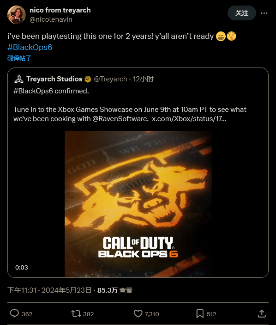Follow nico with the 关注 button
The height and width of the screenshot is (325, 276).
tap(242, 13)
